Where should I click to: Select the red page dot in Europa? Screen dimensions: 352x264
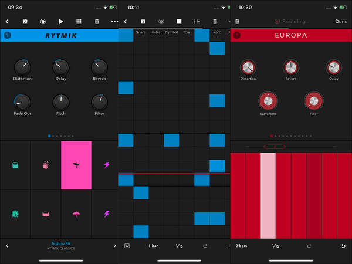[x=272, y=136]
